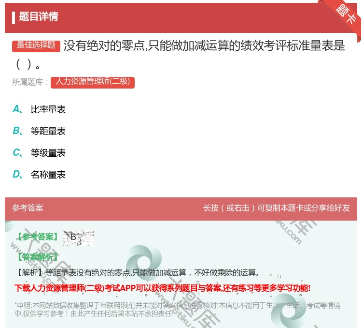The image size is (362, 328).
Task: Click the 【参考答案】 green label
Action: (38, 237)
